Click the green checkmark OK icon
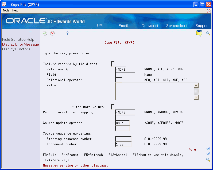 [45, 33]
